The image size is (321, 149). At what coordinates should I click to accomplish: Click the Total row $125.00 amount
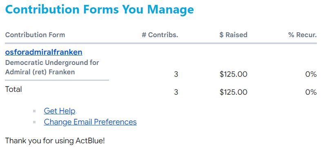(x=233, y=92)
